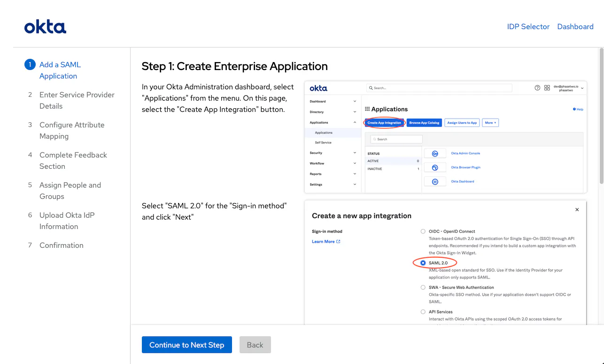Image resolution: width=604 pixels, height=364 pixels.
Task: Click the INACTIVE status row in illustration
Action: 393,169
